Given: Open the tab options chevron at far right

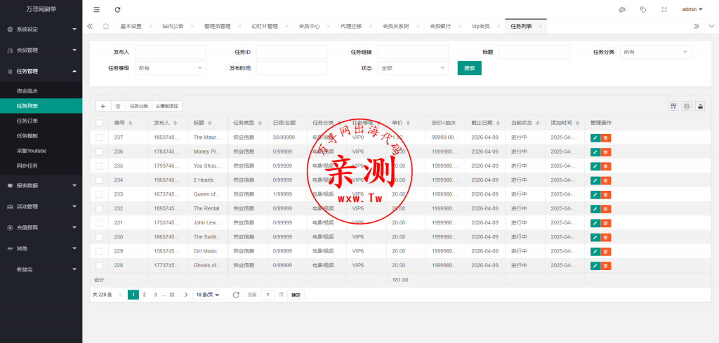Looking at the screenshot, I should [711, 26].
